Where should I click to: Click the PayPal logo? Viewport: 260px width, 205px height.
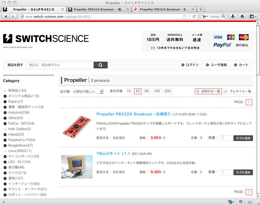tap(222, 45)
